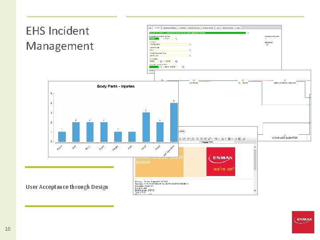Click the highlighter icon in the editor toolbar
320x240 pixels.
(x=209, y=139)
